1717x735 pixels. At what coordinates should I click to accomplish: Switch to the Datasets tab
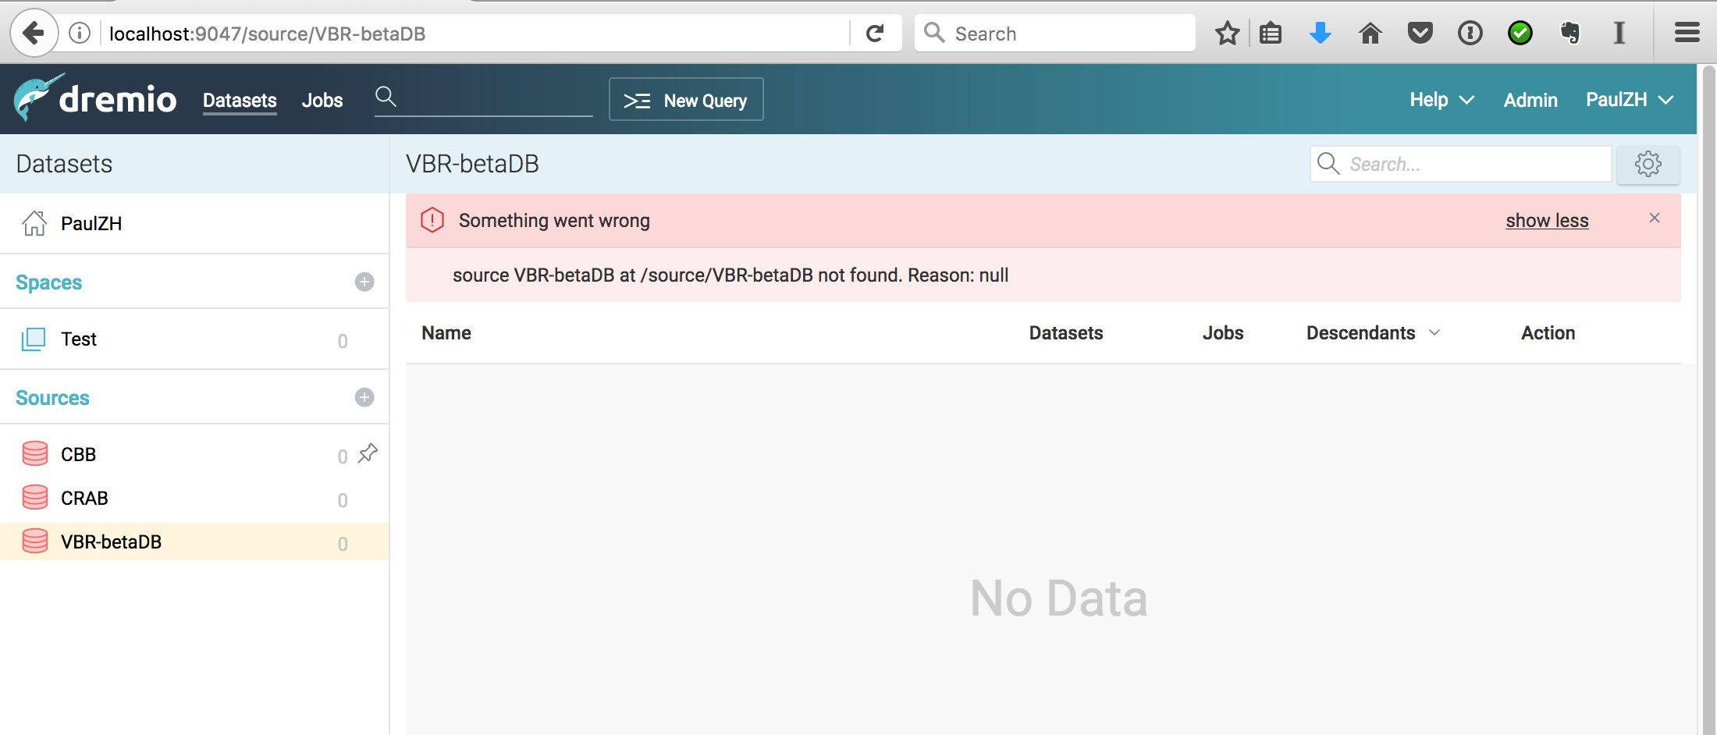point(240,101)
